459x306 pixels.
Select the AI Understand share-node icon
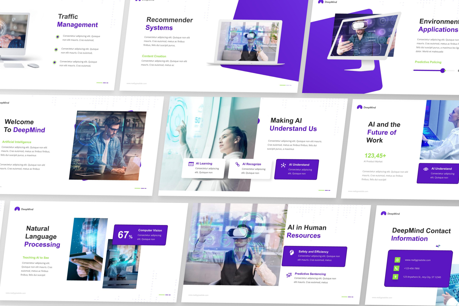(x=283, y=165)
